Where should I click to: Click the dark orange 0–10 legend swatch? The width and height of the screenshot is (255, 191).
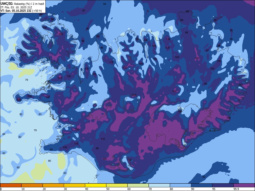[11, 185]
